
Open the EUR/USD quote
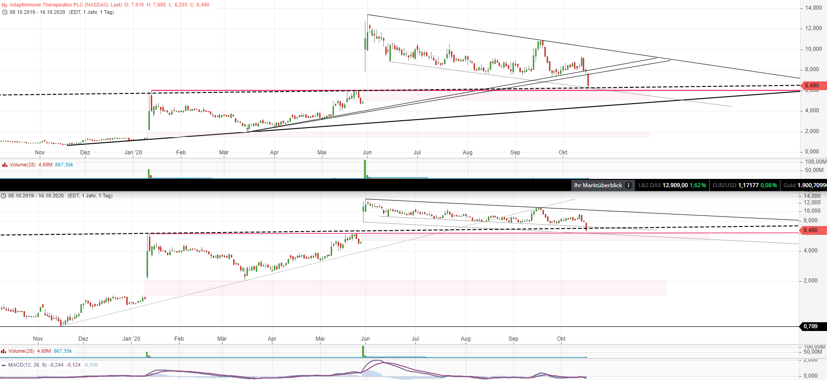pos(745,185)
